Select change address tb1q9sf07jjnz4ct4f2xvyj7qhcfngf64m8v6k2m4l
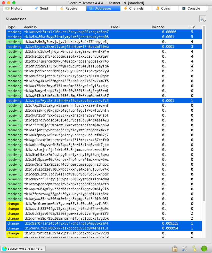 [x=104, y=224]
